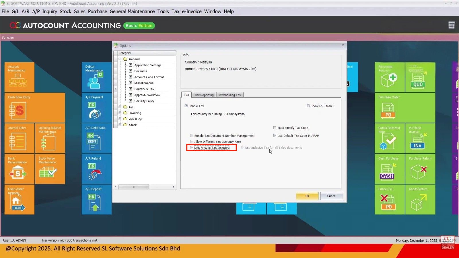Open the Cancel P/O tile
Viewport: 459px width, 258px height.
(x=390, y=199)
